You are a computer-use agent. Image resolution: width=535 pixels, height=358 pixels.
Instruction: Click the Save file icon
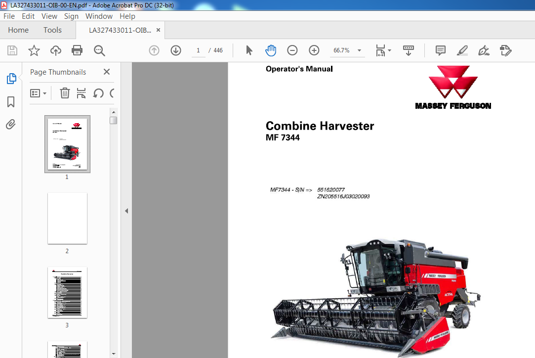(12, 50)
